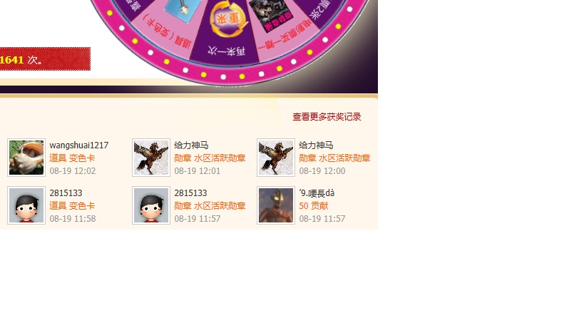584x328 pixels.
Task: Click 给力神马 username above 12:00 entry
Action: tap(316, 145)
